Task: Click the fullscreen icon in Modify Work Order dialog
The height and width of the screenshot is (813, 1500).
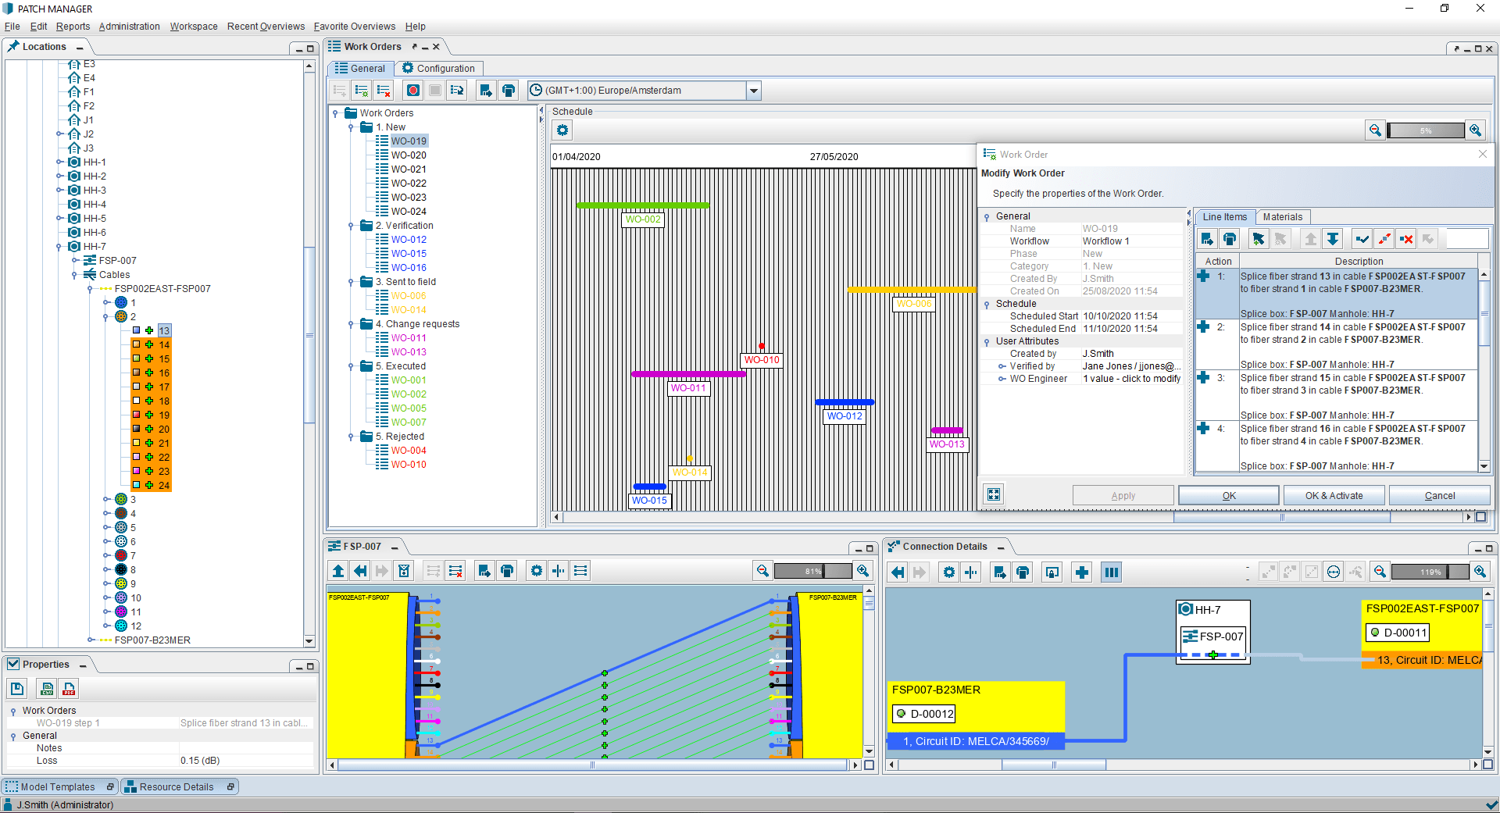Action: click(994, 494)
